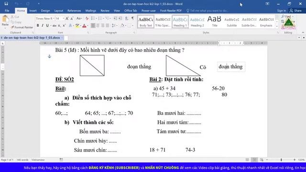Toggle Justify paragraph alignment
Viewport: 306px width, 172px height.
[x=107, y=25]
